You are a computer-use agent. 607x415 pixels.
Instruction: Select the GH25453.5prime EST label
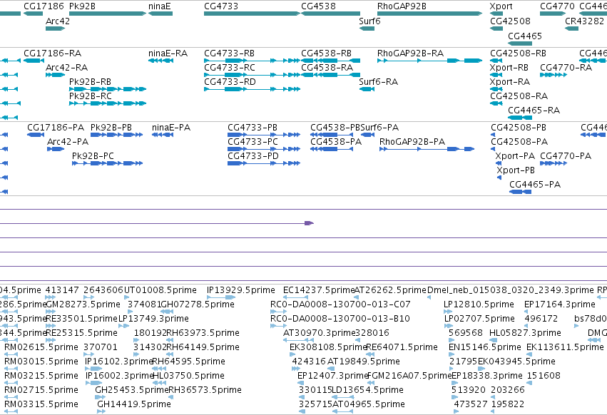[132, 389]
